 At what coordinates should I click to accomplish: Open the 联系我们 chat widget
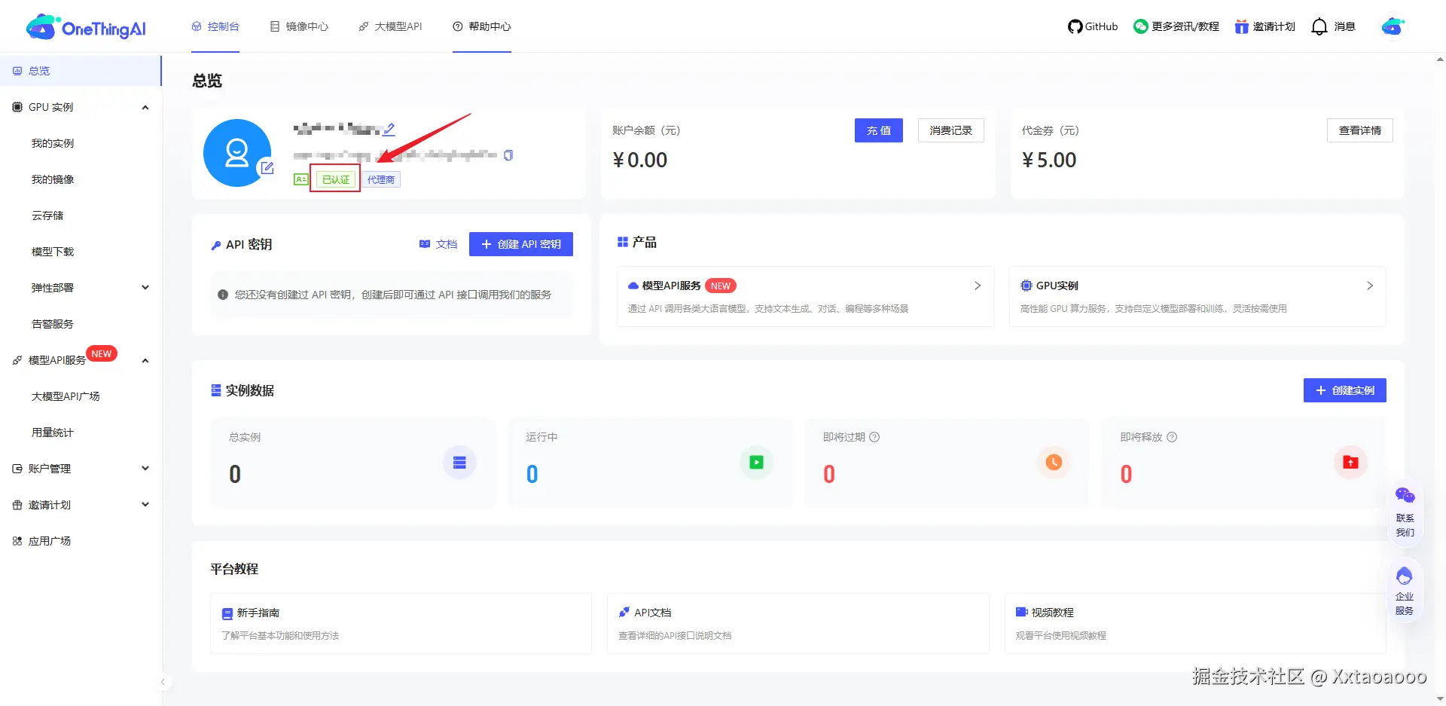click(1405, 513)
